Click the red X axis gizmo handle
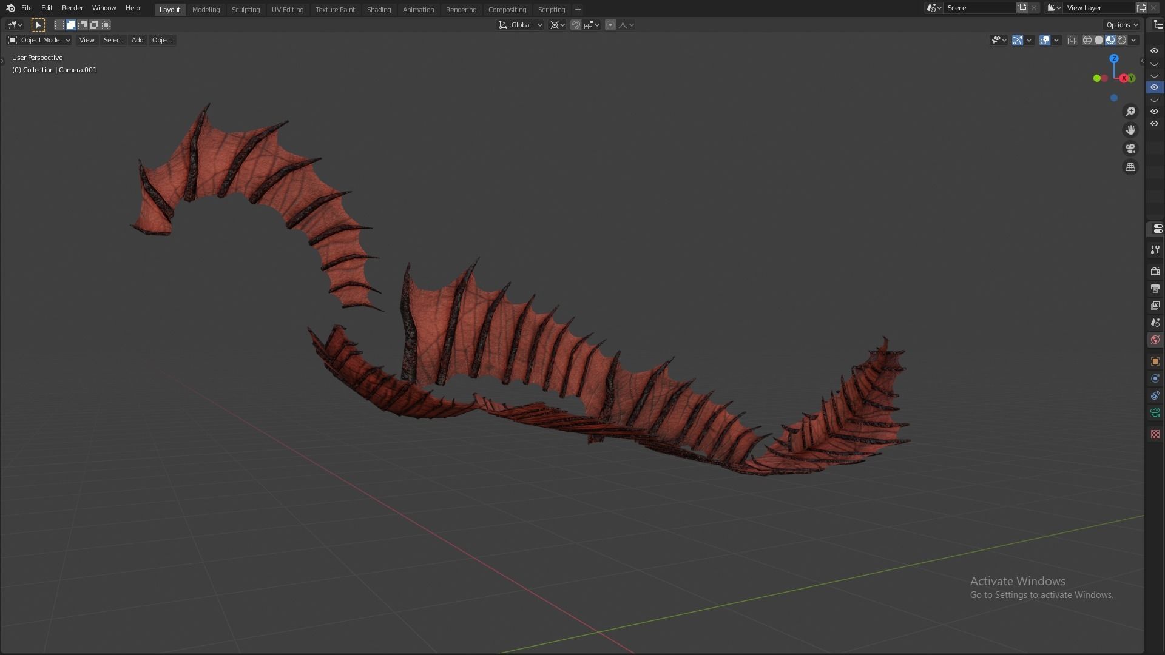Viewport: 1165px width, 655px height. pos(1124,78)
